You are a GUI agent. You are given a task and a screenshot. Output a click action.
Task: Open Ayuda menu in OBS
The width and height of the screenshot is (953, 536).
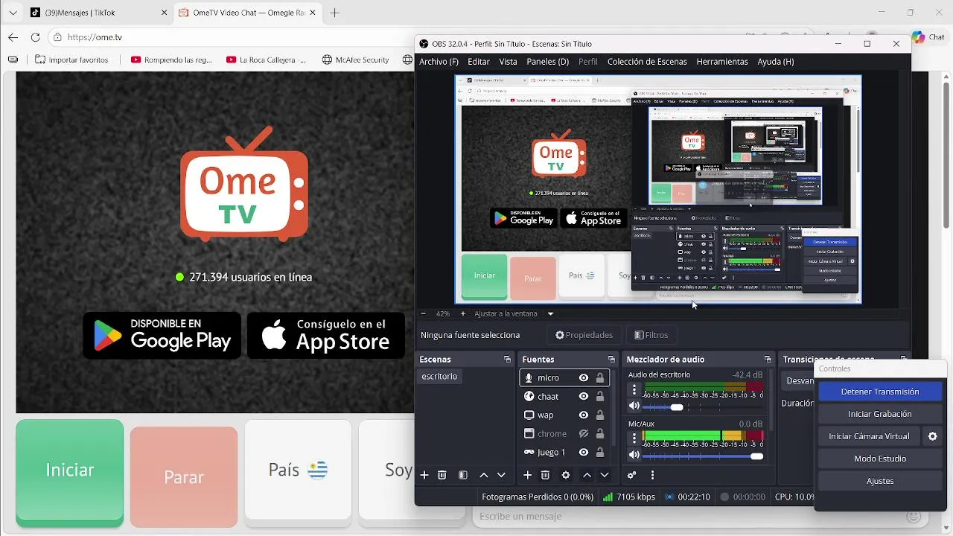[x=775, y=62]
